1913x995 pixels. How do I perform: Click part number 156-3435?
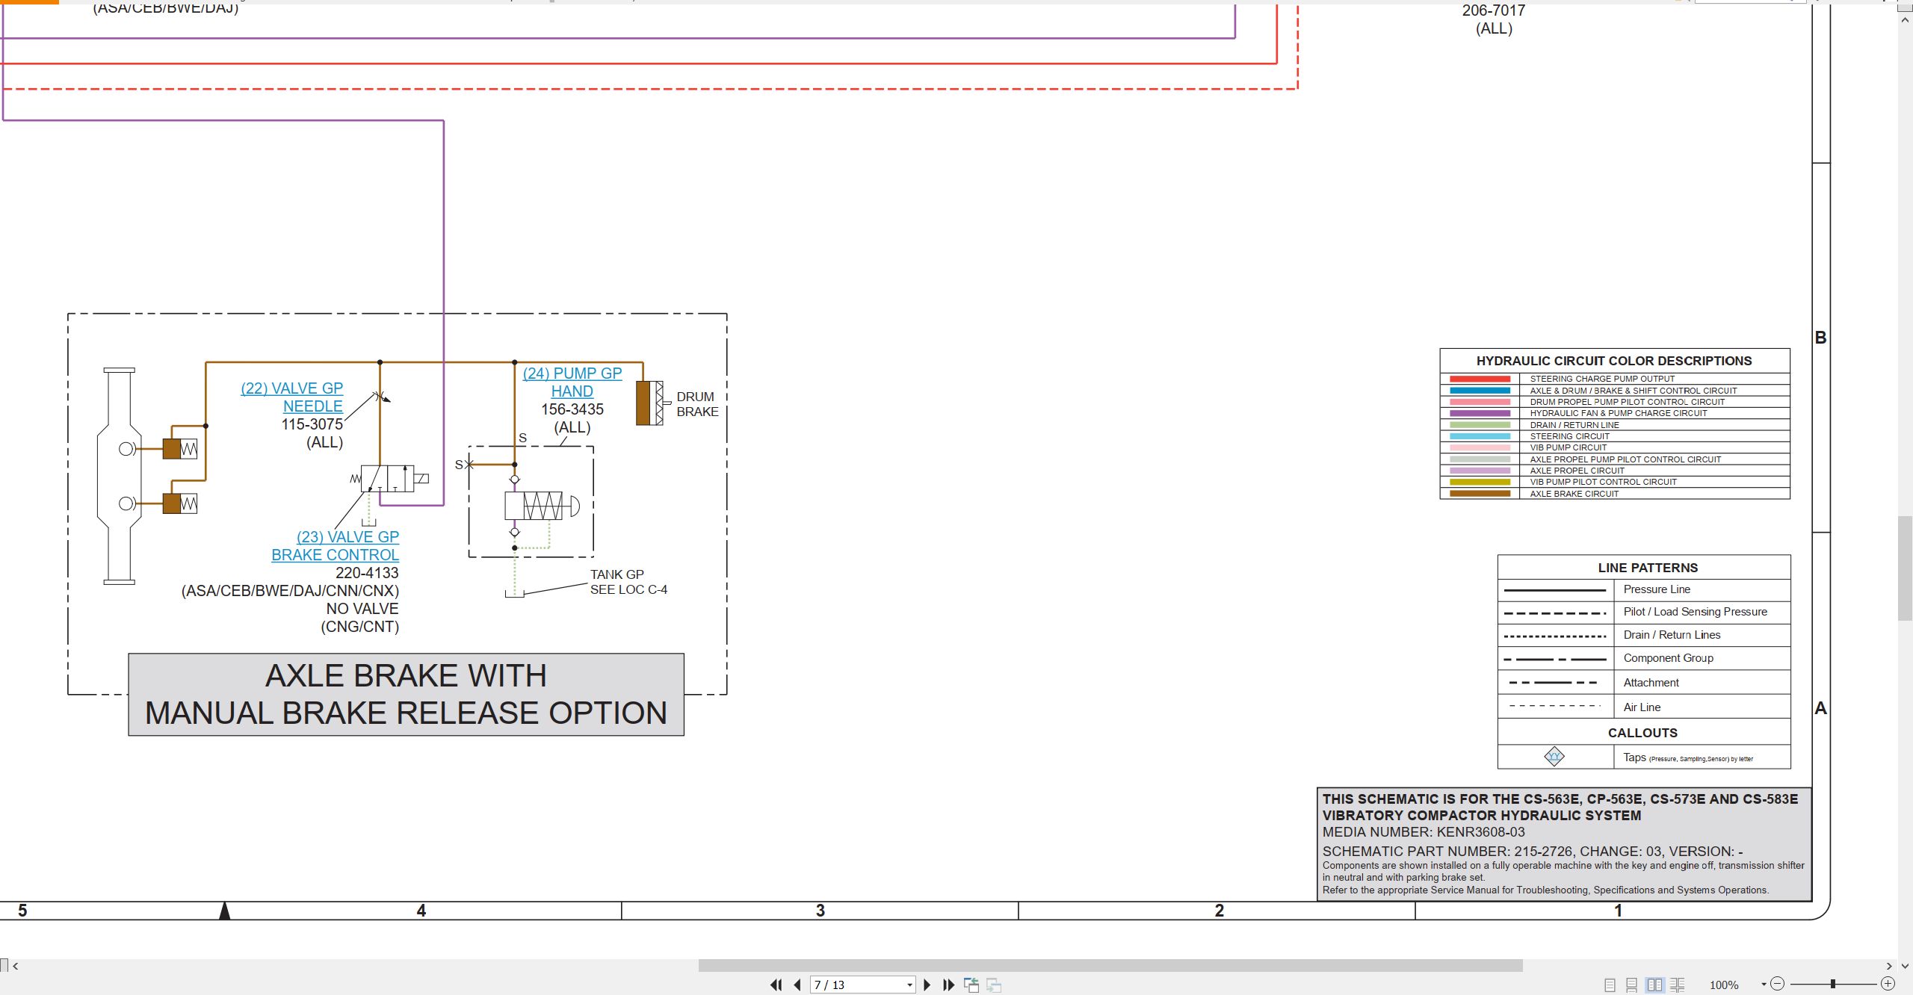coord(572,409)
